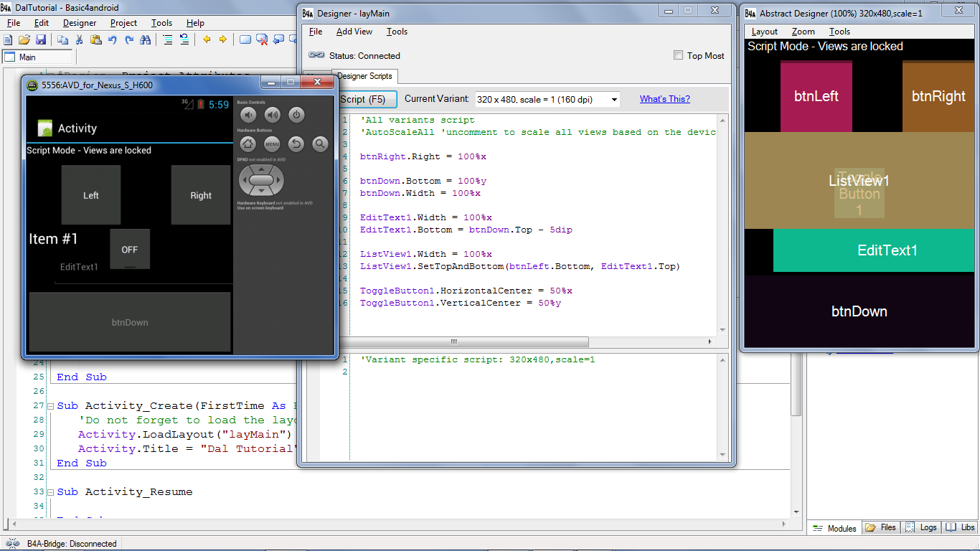The width and height of the screenshot is (980, 551).
Task: Click the Android app icon beside Activity
Action: click(45, 128)
